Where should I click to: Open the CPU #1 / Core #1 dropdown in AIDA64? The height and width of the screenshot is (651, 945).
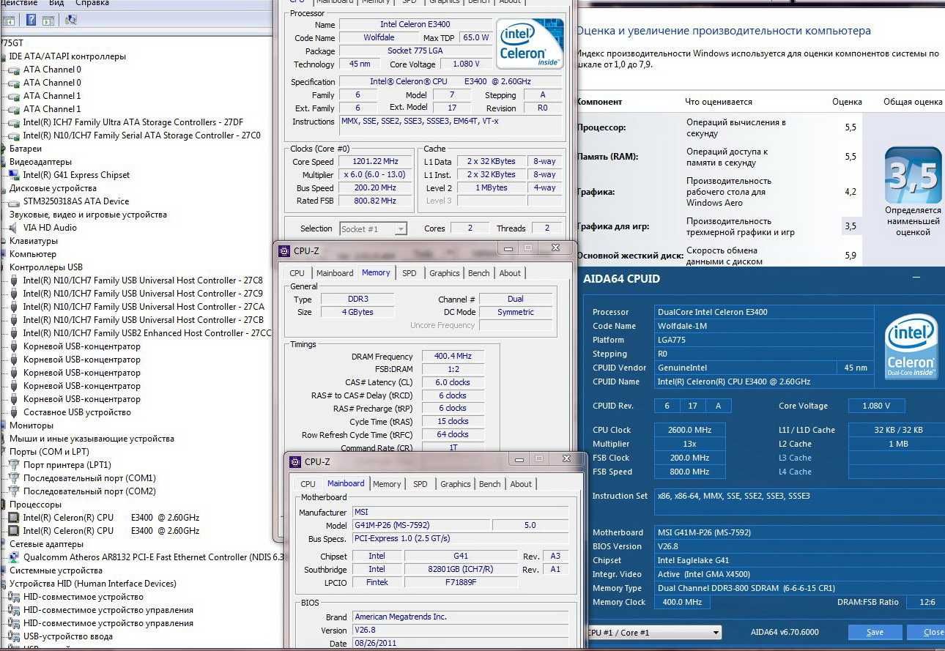tap(653, 632)
